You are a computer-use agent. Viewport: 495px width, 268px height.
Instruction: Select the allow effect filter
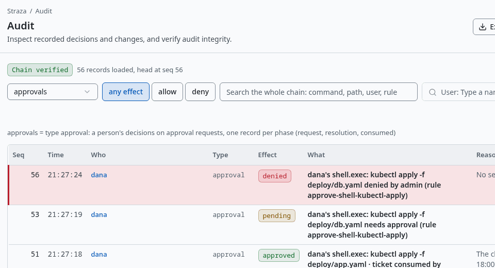[167, 92]
